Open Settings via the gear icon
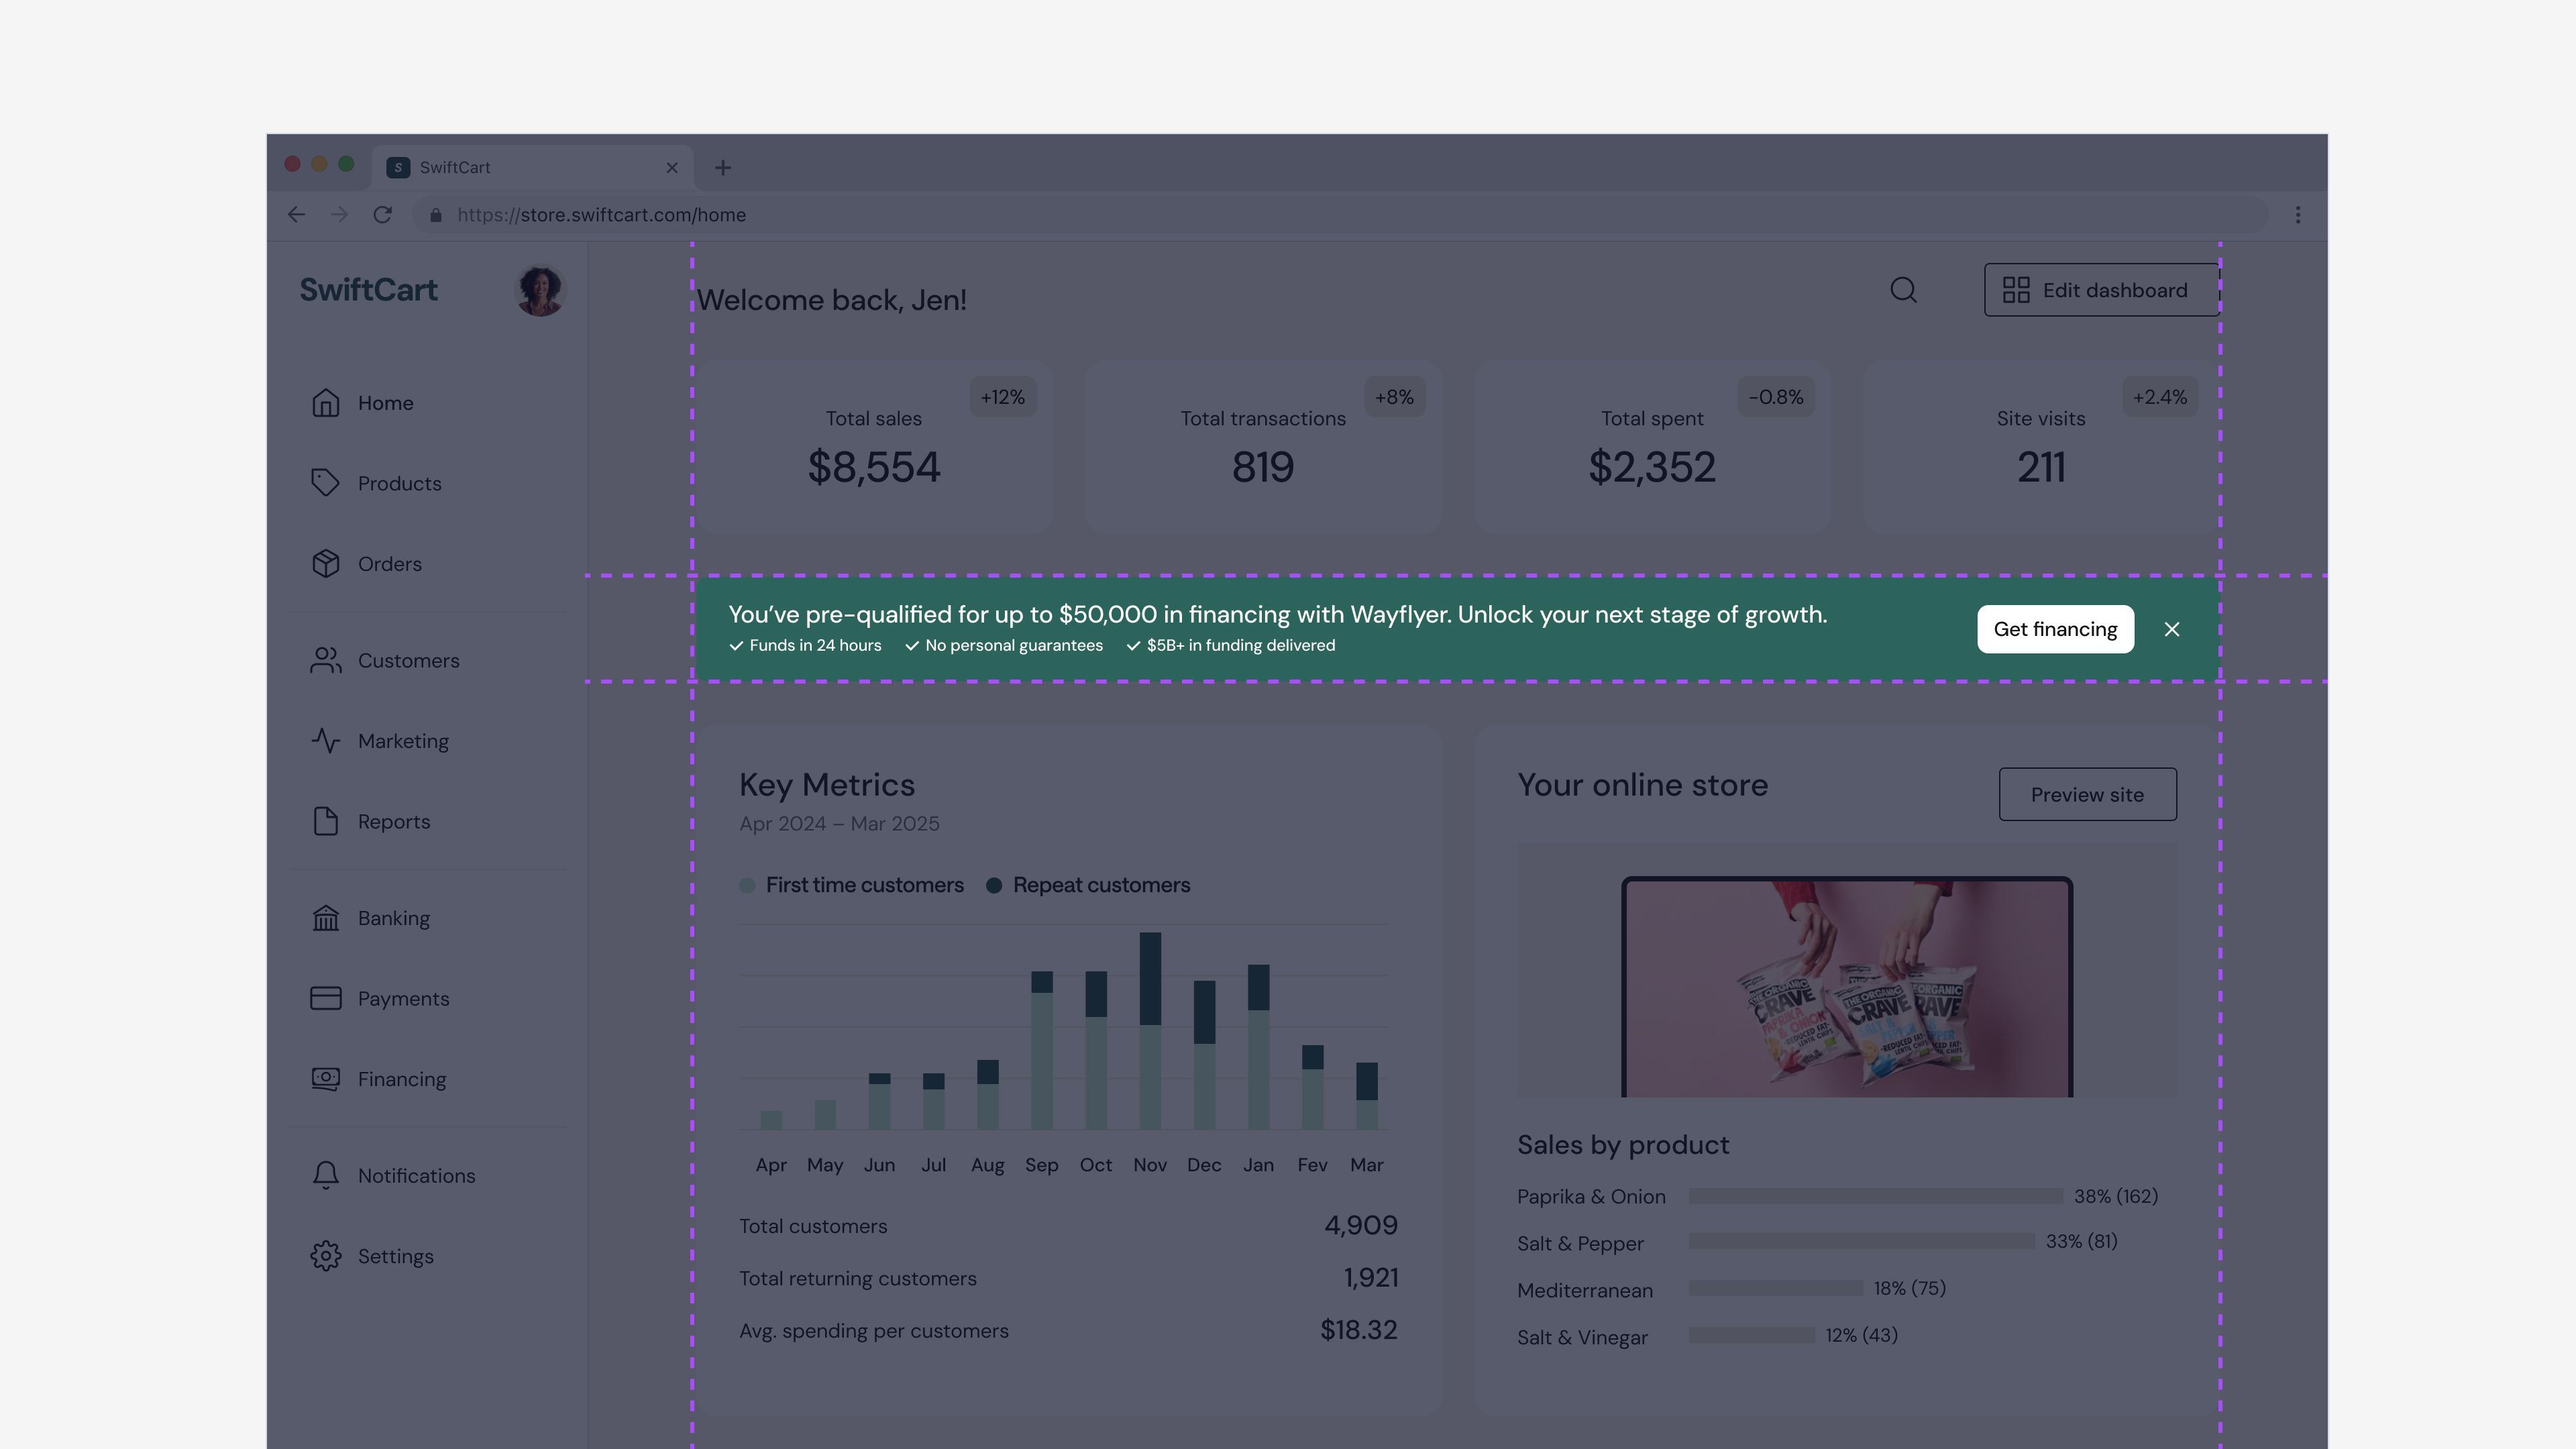 (325, 1256)
